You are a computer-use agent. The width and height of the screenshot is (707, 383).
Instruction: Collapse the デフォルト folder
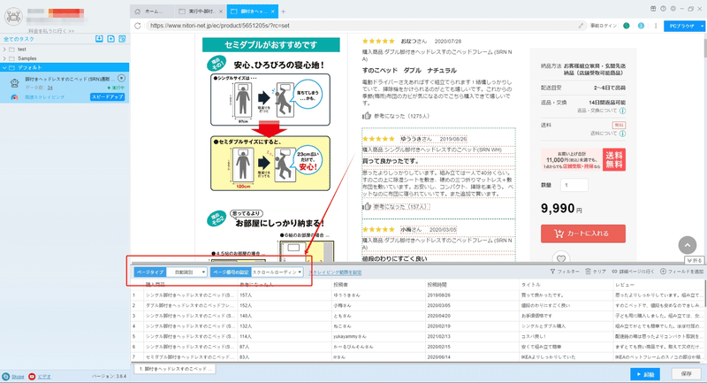tap(4, 68)
